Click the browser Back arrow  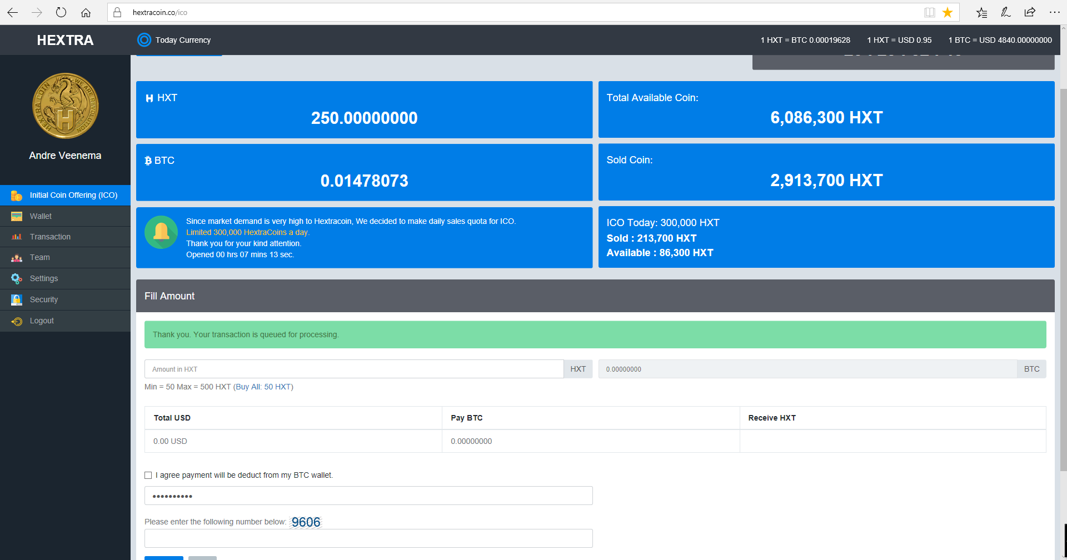12,12
